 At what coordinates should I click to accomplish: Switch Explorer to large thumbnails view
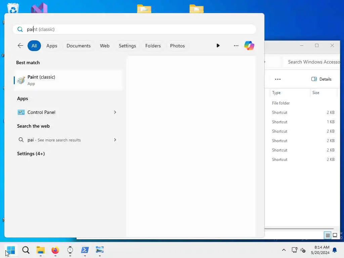coord(335,235)
